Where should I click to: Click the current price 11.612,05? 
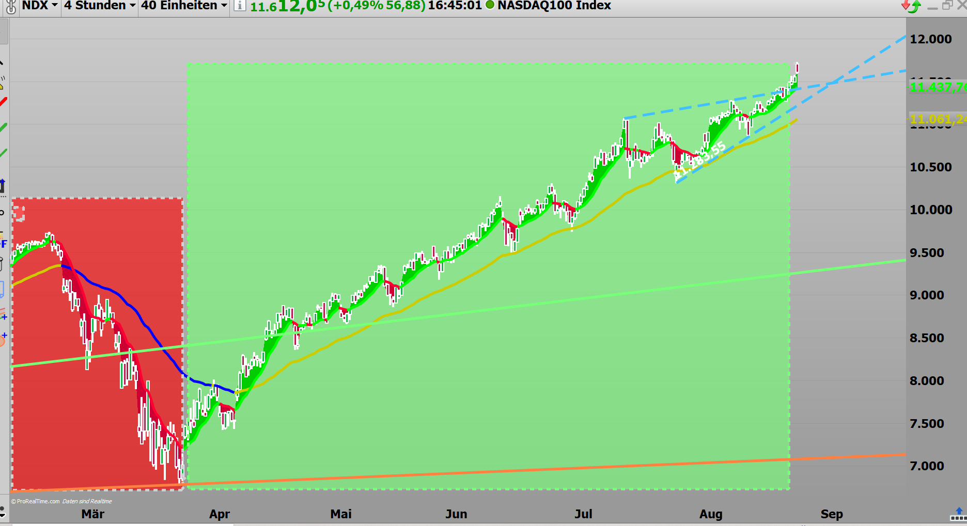point(288,6)
